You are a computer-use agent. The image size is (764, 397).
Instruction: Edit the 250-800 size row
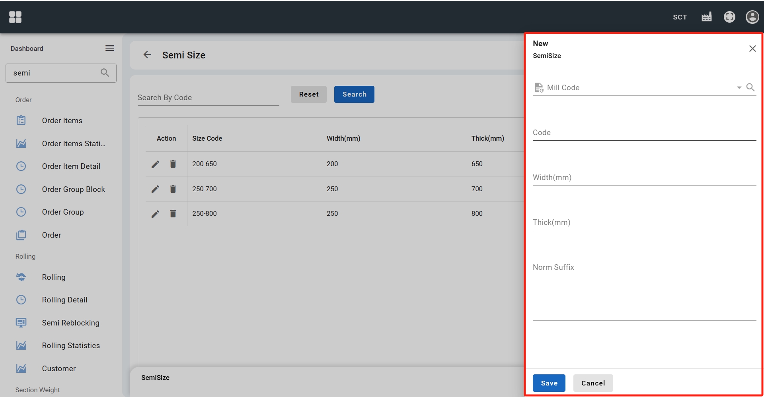(155, 214)
